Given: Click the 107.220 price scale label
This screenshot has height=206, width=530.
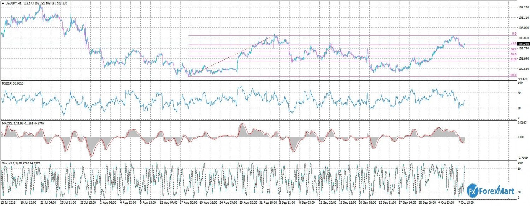Looking at the screenshot, I should tap(523, 7).
